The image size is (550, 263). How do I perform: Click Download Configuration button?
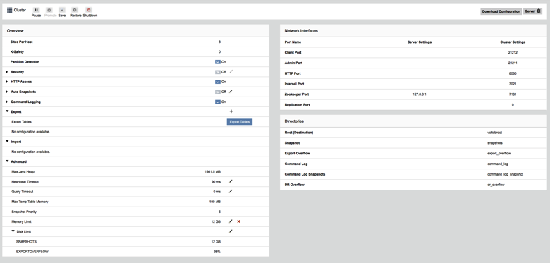coord(501,11)
